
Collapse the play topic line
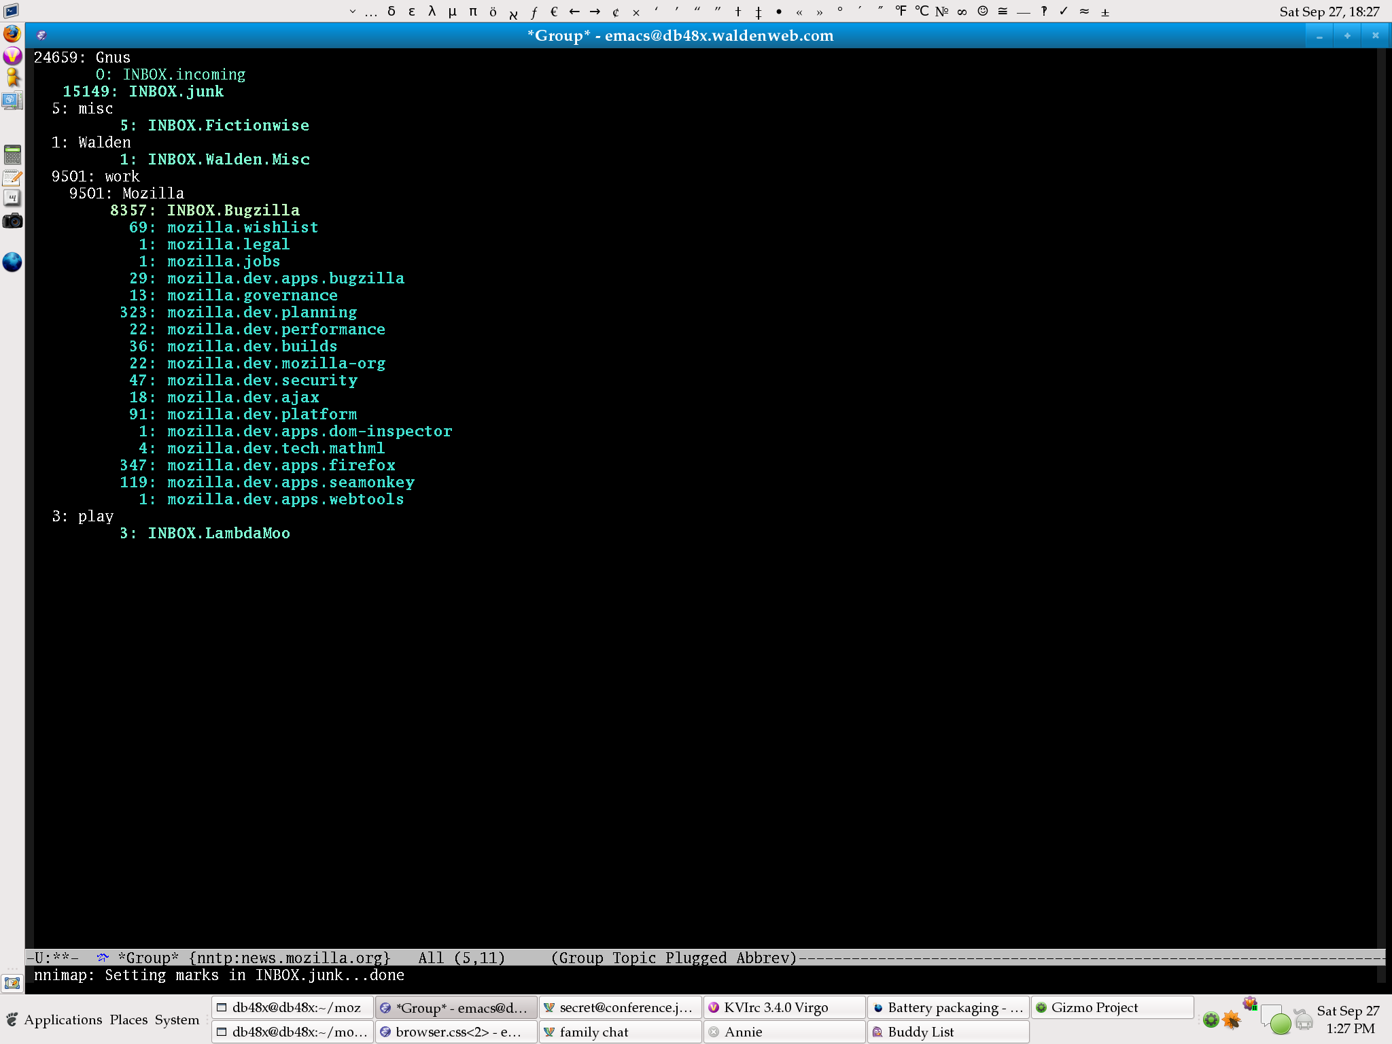pyautogui.click(x=82, y=516)
